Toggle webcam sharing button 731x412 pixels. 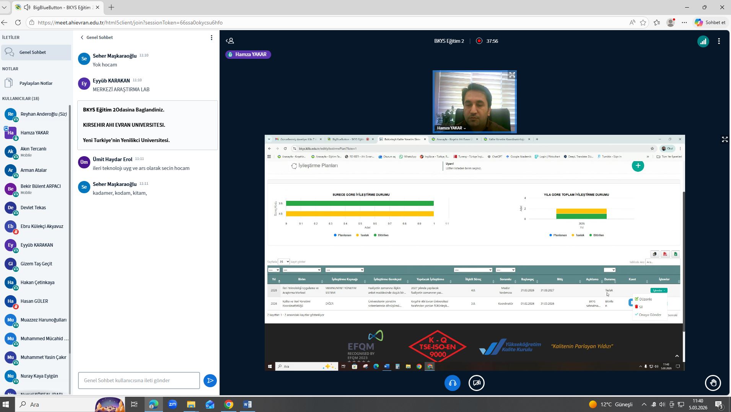click(x=476, y=383)
